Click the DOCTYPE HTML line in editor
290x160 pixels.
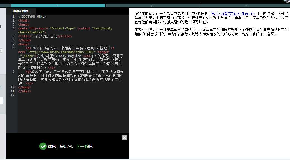click(x=32, y=17)
